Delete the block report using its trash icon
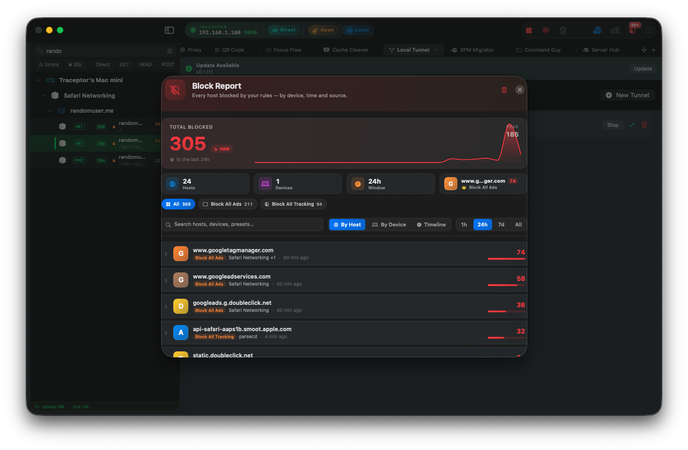Image resolution: width=688 pixels, height=450 pixels. pos(504,90)
